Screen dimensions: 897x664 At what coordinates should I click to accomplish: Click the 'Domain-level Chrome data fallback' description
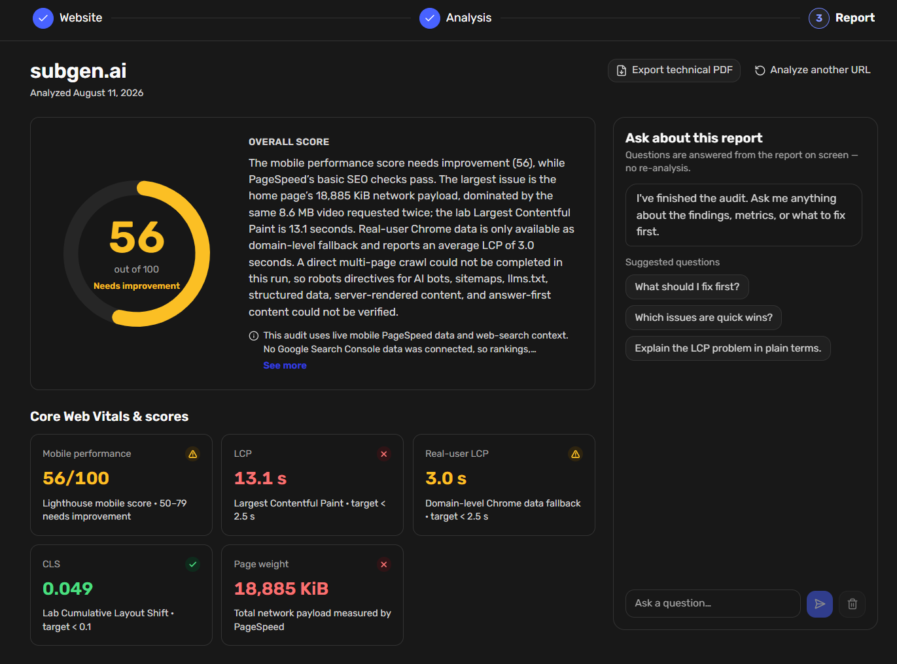[503, 510]
